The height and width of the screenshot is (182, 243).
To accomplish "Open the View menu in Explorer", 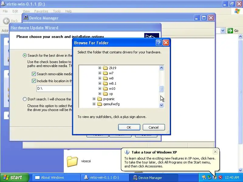I will click(26, 11).
